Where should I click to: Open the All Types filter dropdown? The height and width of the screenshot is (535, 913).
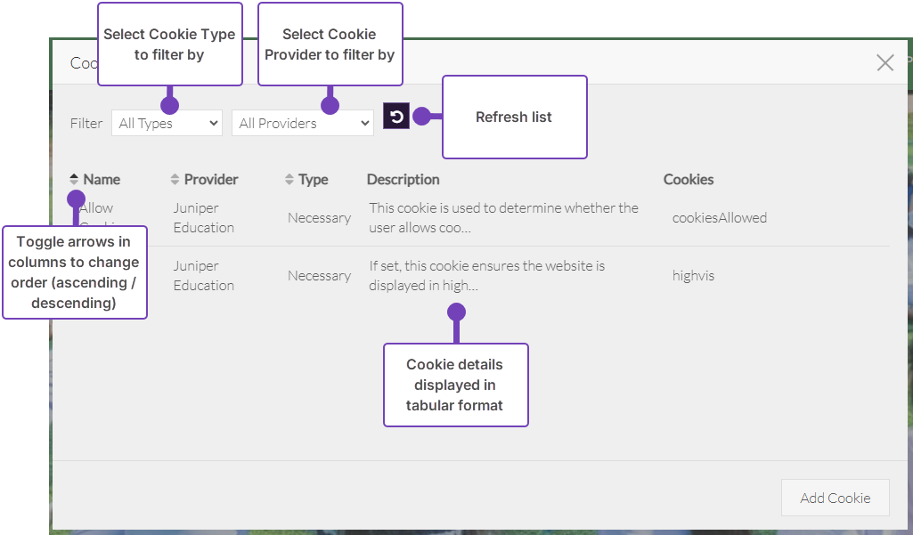tap(167, 124)
